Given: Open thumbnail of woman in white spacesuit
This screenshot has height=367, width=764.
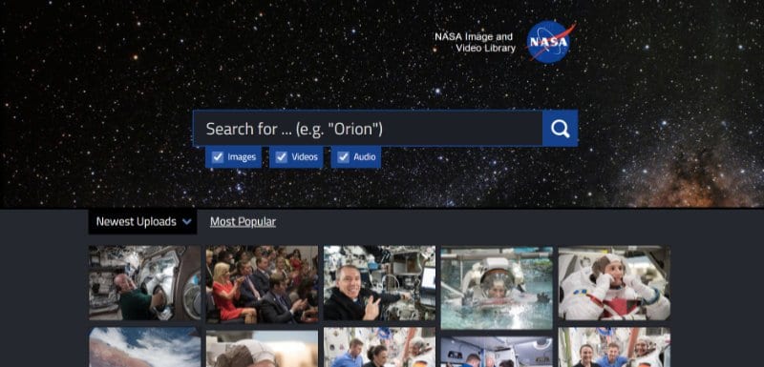Looking at the screenshot, I should pos(614,283).
